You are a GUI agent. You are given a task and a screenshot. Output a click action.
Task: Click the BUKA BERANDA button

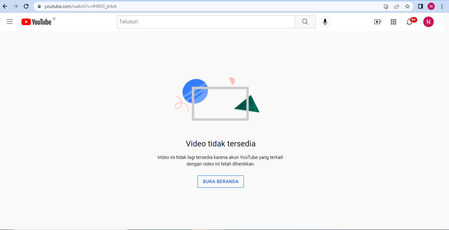click(x=220, y=181)
